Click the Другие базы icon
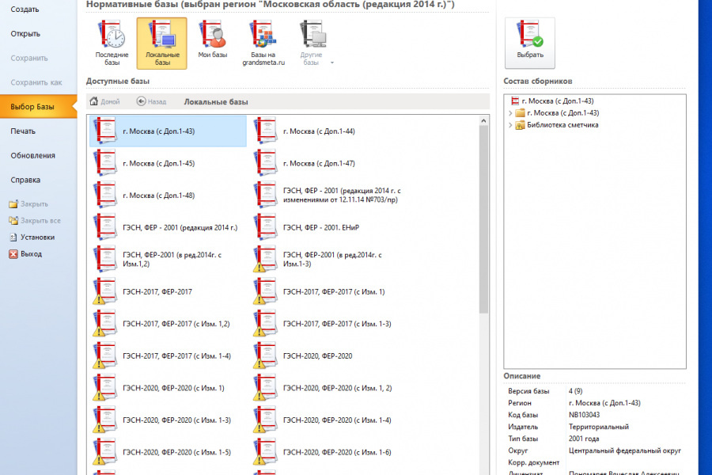 [x=312, y=44]
